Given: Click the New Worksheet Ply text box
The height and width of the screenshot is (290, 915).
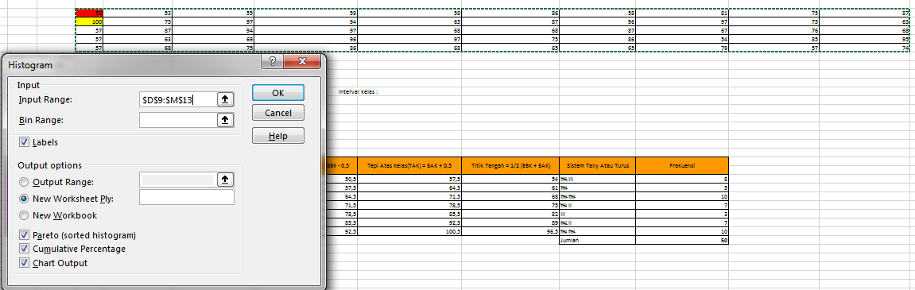Looking at the screenshot, I should tap(187, 197).
